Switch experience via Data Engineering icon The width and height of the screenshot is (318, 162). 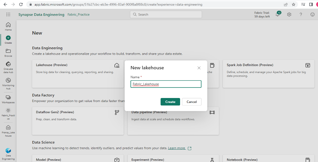pos(8,154)
